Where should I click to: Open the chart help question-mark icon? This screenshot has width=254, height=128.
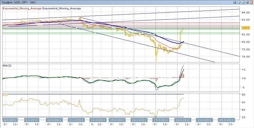tap(235, 2)
